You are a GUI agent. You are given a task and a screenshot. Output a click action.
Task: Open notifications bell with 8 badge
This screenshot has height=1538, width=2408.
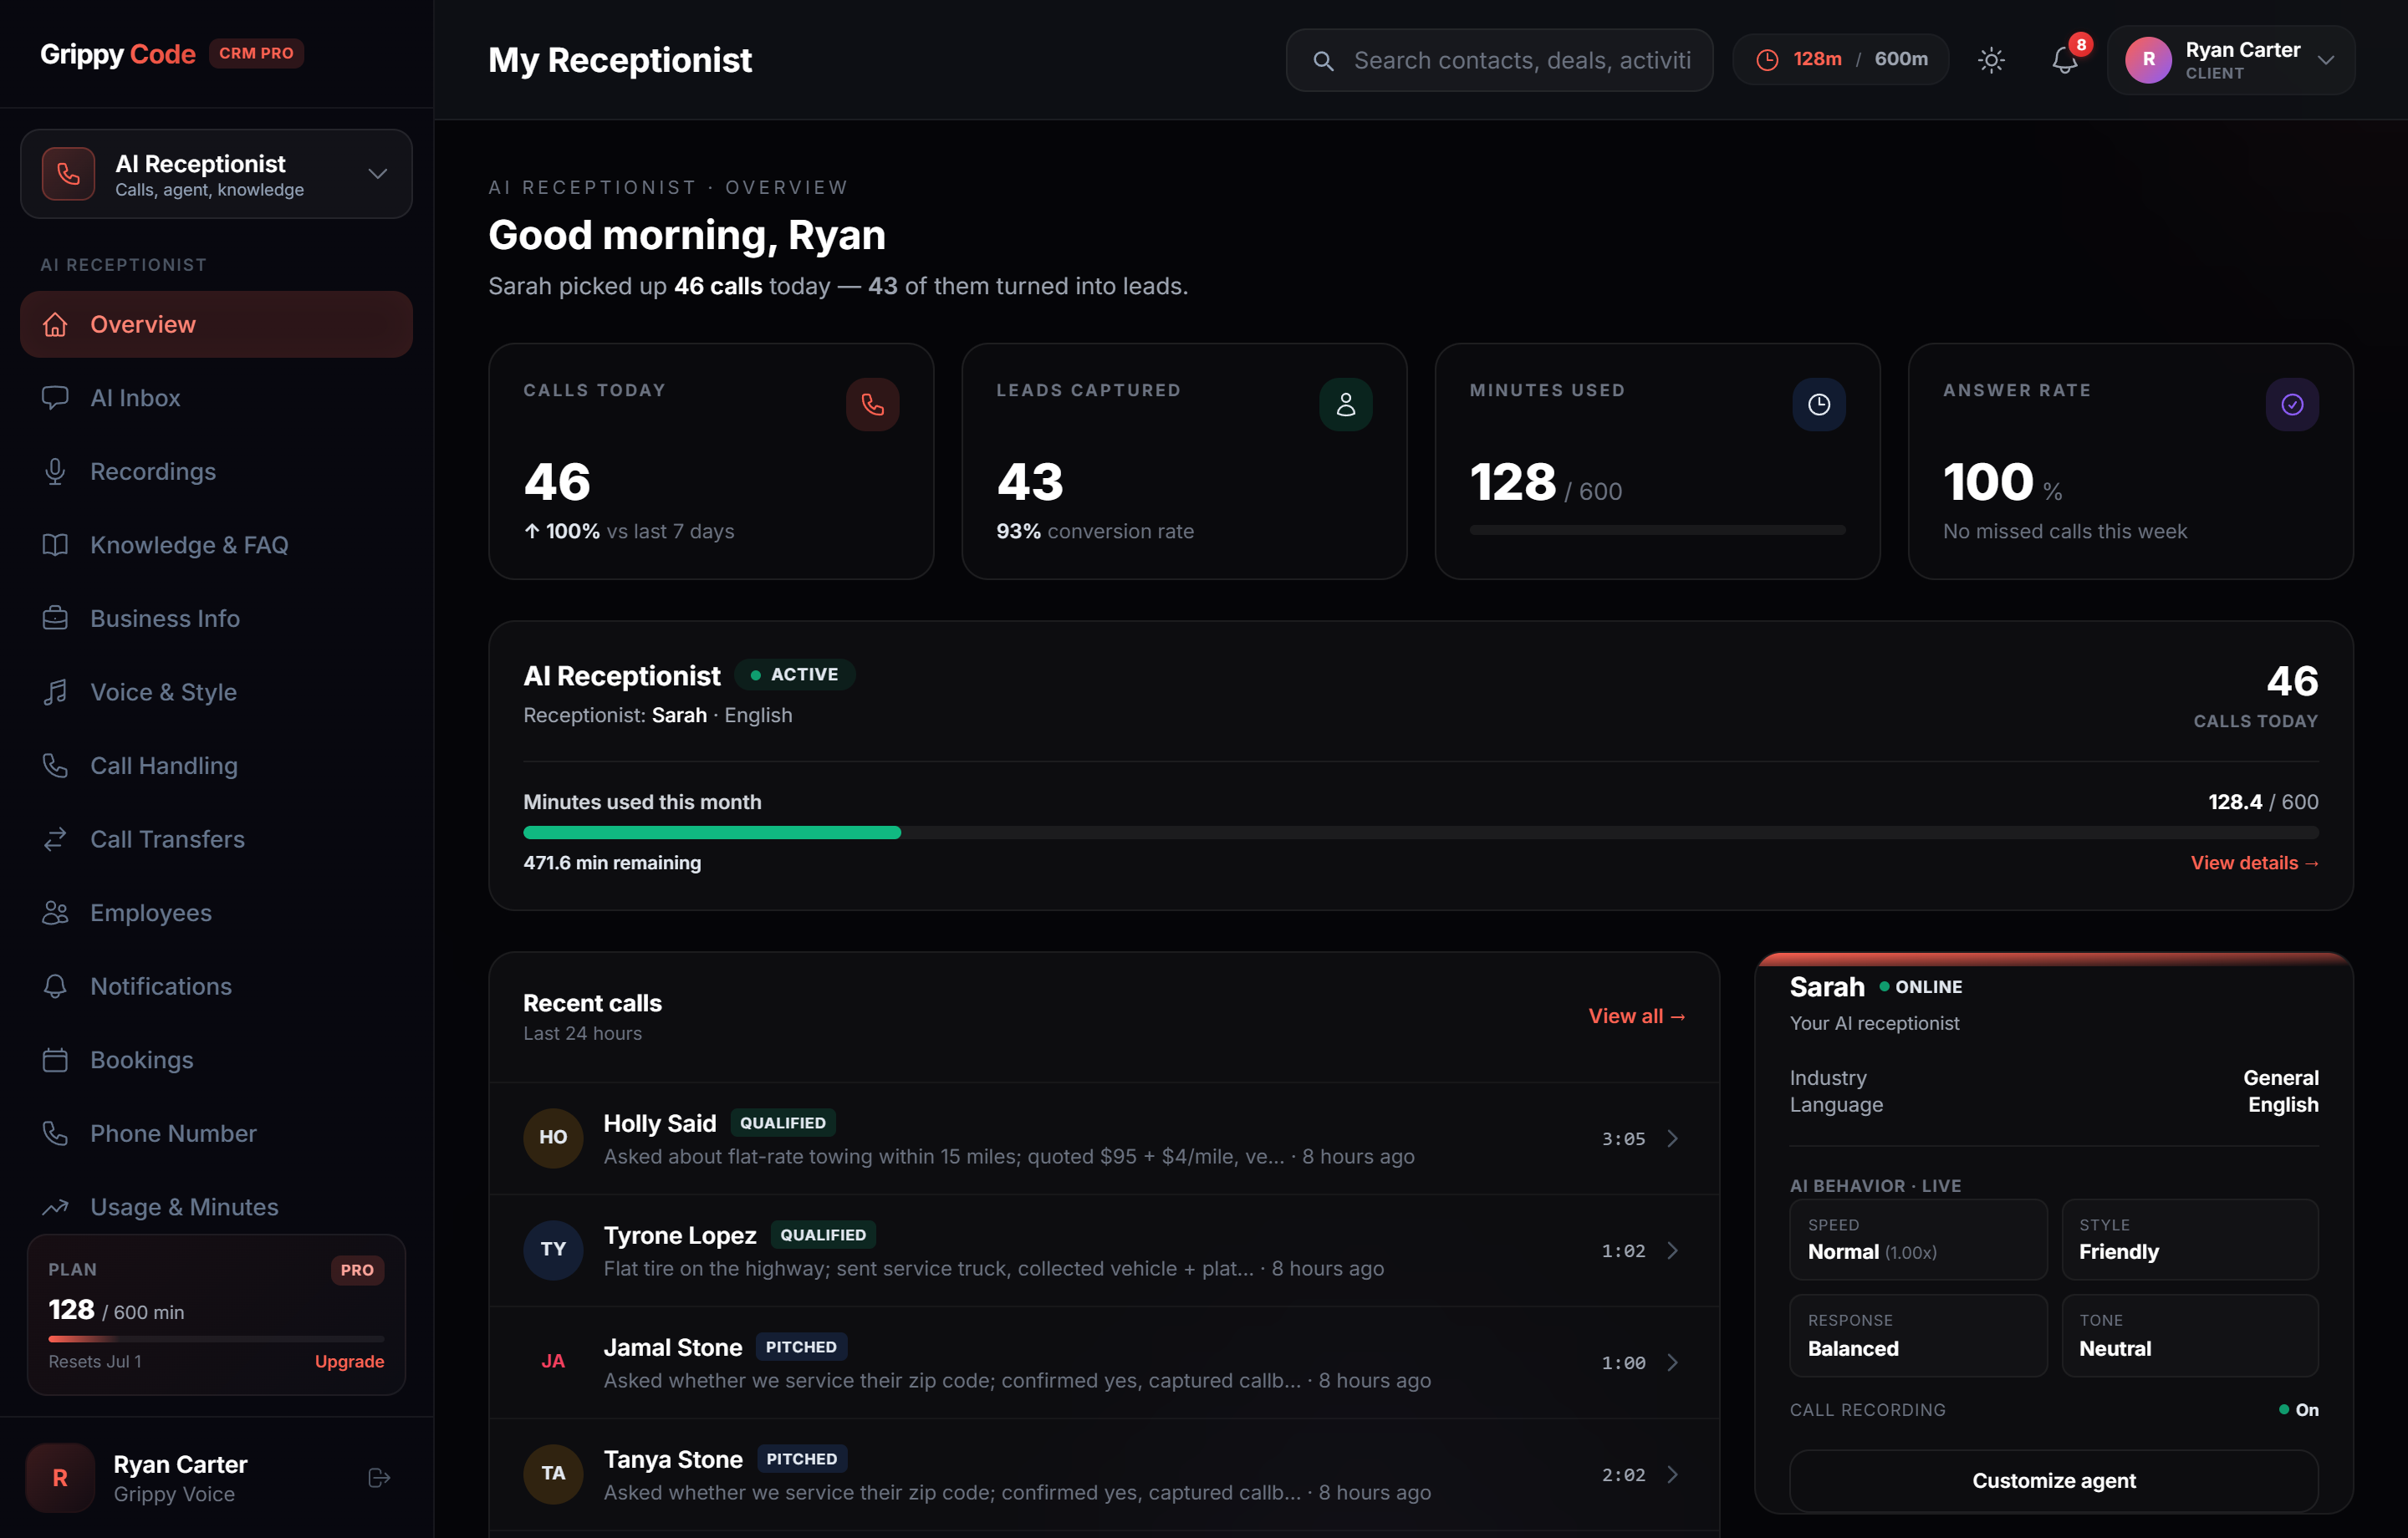(x=2065, y=60)
